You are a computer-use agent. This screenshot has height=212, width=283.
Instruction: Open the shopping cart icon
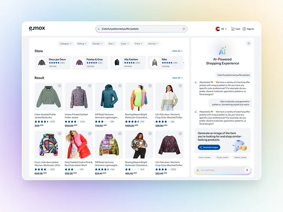point(233,29)
